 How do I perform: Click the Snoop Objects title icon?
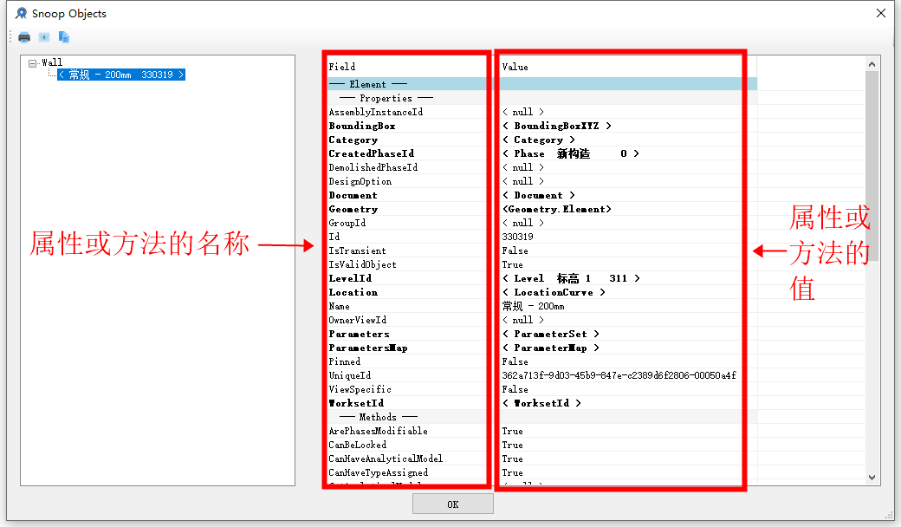point(22,13)
